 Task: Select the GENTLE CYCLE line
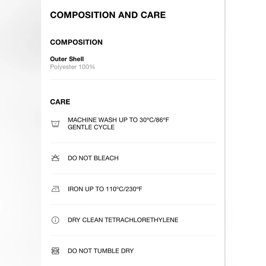tap(91, 127)
